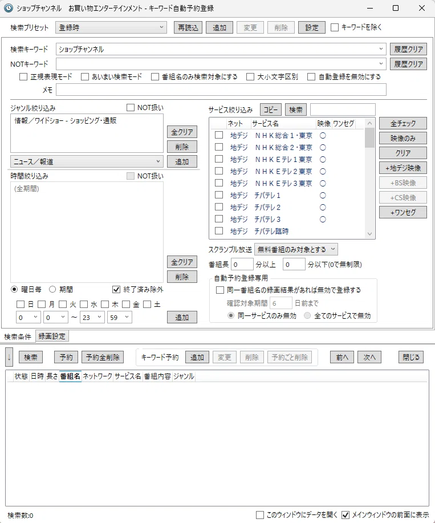
Task: Click the clock app icon in title bar
Action: (x=9, y=8)
